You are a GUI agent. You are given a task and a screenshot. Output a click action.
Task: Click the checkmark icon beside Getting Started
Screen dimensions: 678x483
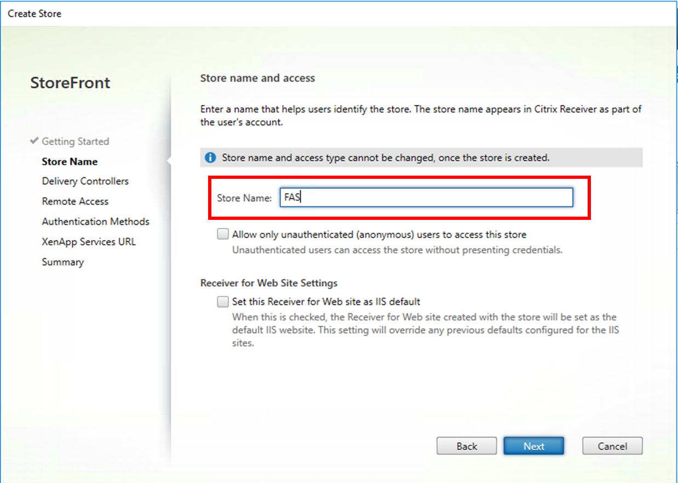35,141
